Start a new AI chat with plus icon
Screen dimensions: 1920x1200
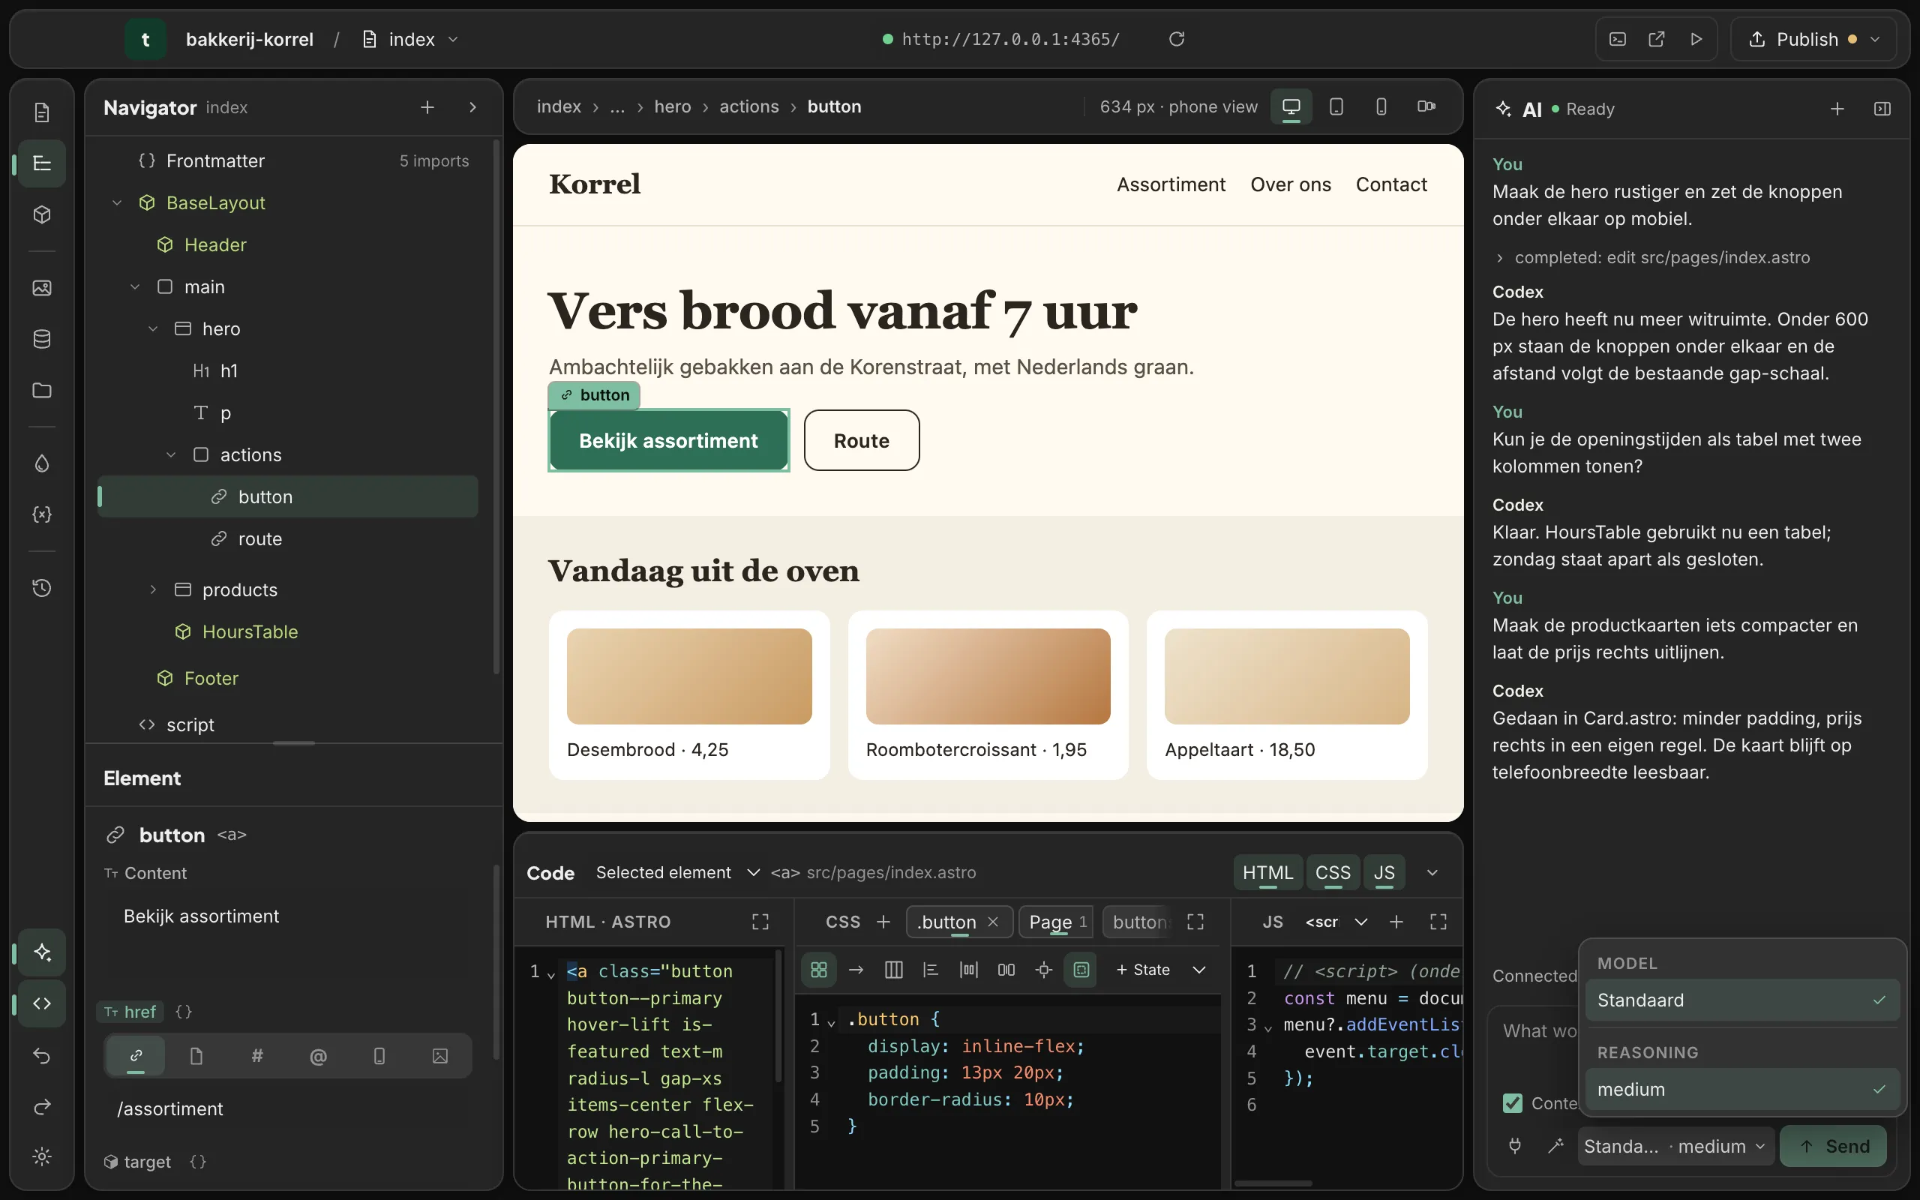tap(1837, 109)
